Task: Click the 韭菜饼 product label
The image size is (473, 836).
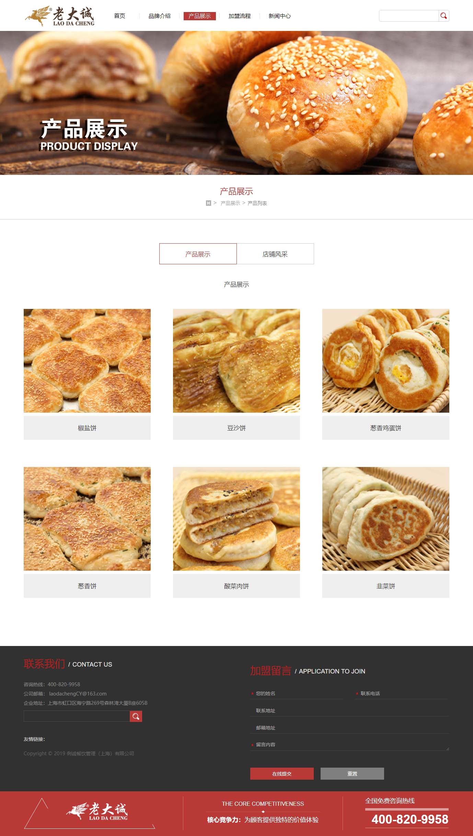Action: tap(386, 586)
